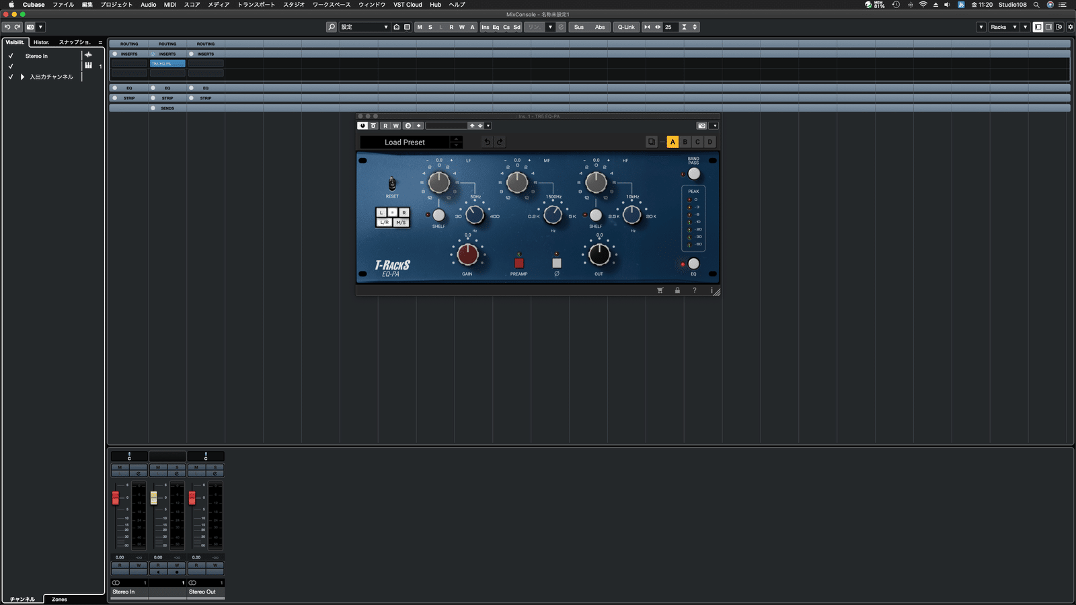The image size is (1076, 605).
Task: Open the 設定 configuration dropdown
Action: 364,27
